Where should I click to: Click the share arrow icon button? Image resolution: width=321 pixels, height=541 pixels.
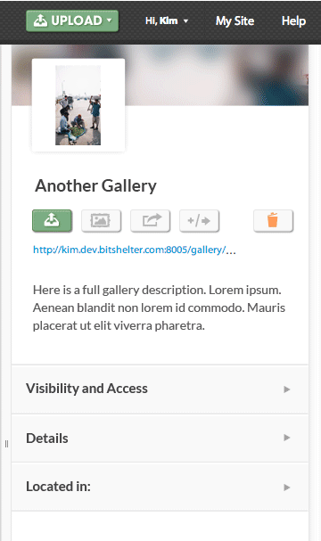(x=150, y=220)
